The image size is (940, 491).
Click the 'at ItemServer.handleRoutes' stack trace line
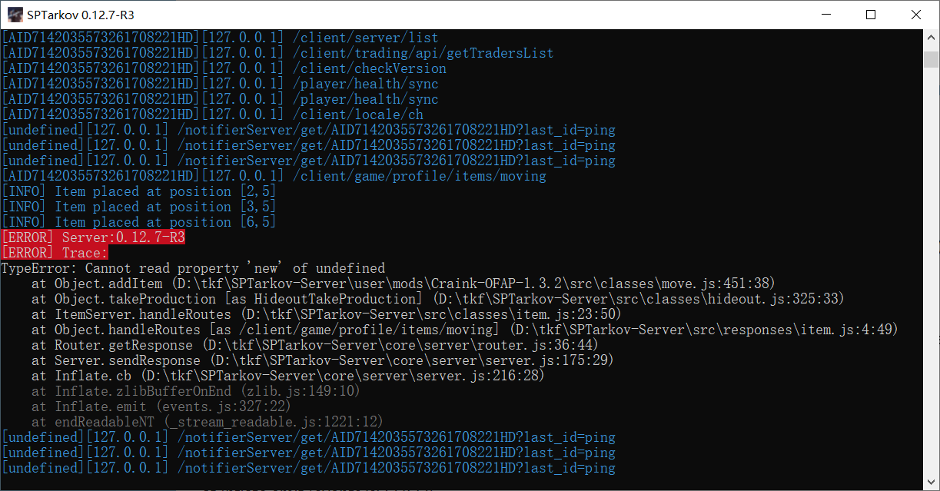pyautogui.click(x=327, y=314)
